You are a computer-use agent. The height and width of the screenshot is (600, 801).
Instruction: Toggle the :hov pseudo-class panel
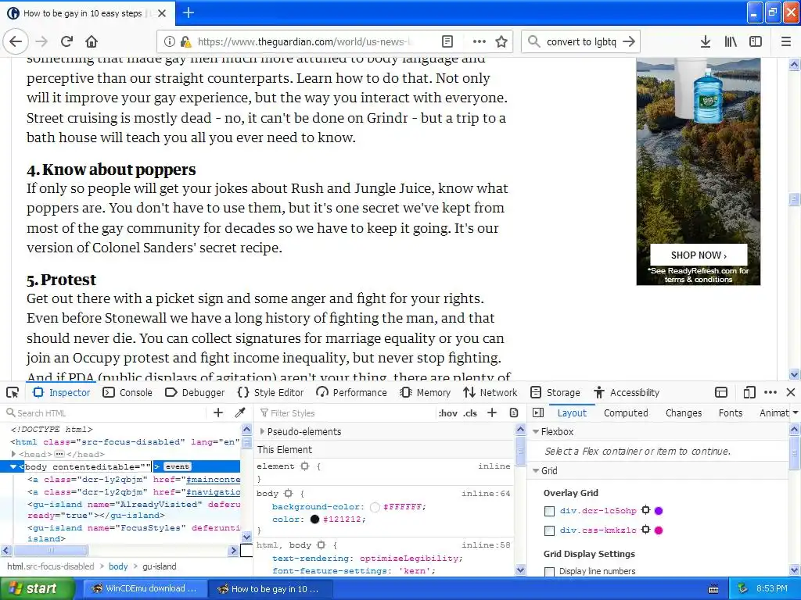click(447, 413)
